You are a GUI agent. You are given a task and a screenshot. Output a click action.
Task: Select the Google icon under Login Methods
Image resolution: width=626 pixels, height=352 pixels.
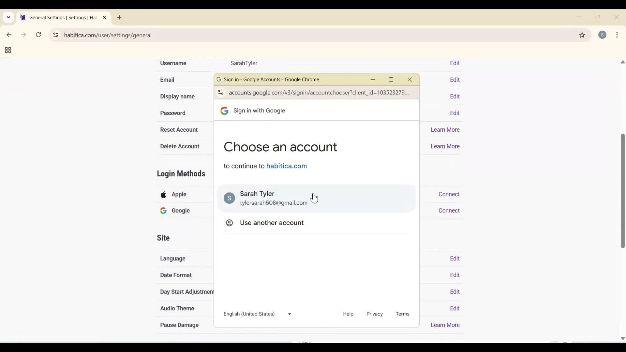point(163,211)
